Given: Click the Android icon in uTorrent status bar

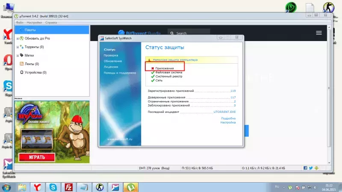Looking at the screenshot, I should click(x=316, y=168).
